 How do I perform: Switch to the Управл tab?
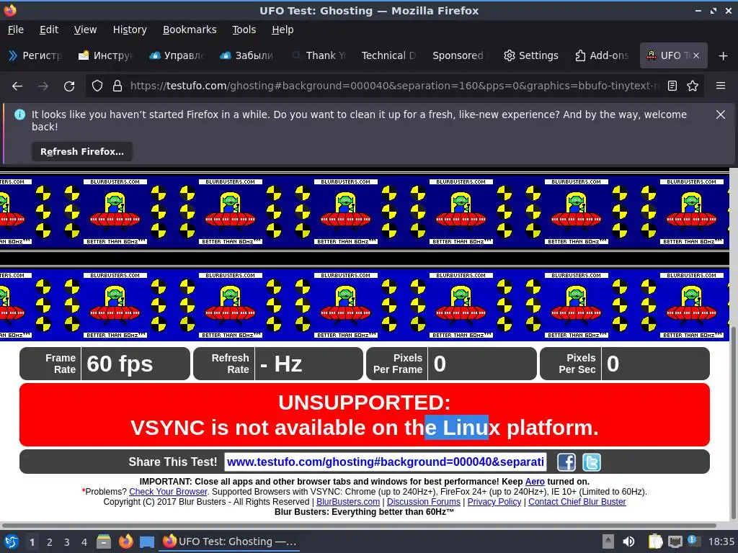(177, 55)
